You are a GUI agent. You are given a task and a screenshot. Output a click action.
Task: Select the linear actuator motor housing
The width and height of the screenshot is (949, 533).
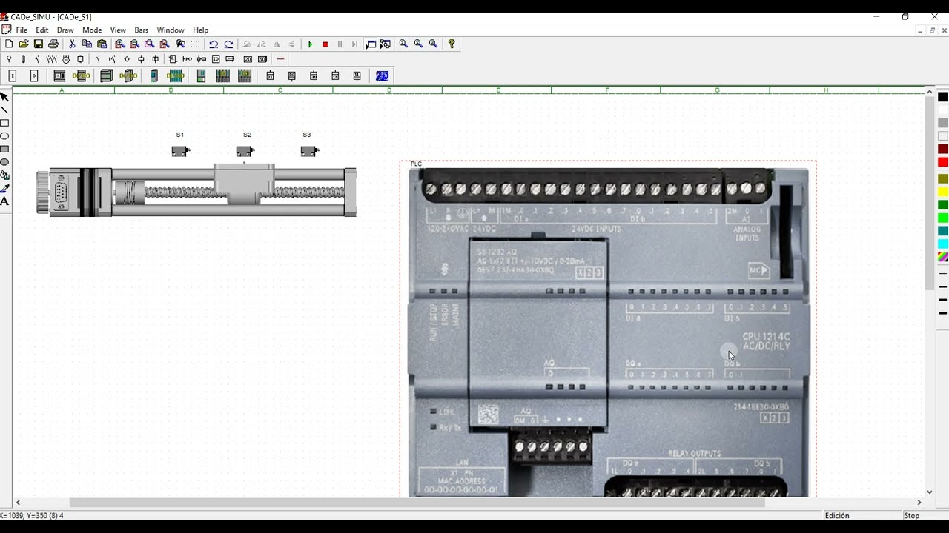coord(74,192)
